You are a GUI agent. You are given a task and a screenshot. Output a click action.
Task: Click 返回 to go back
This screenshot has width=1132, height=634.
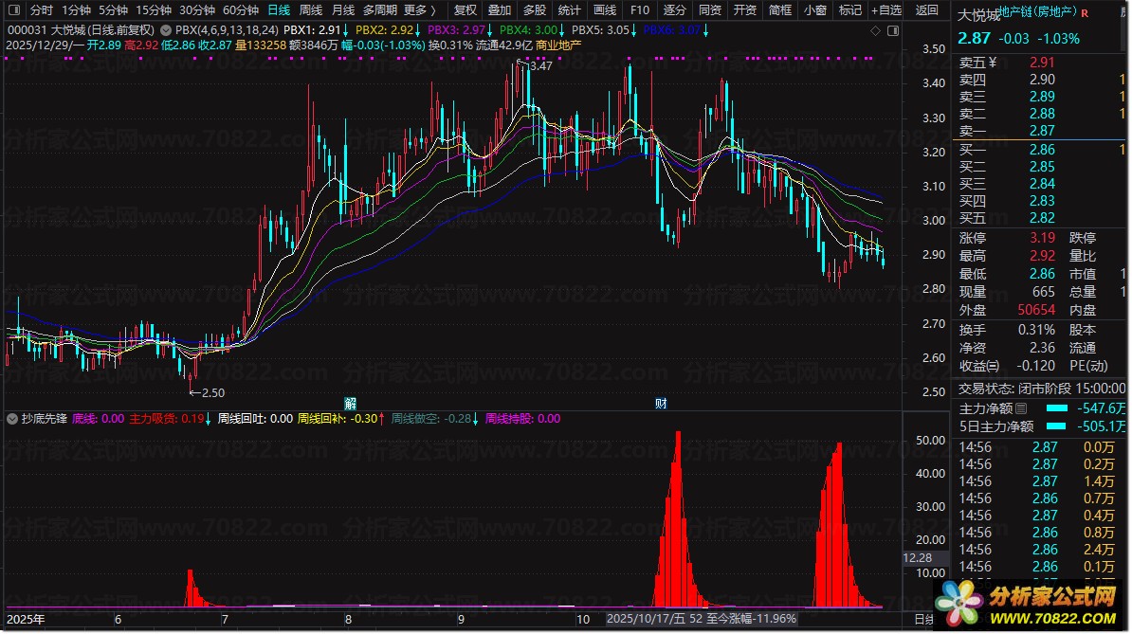927,10
